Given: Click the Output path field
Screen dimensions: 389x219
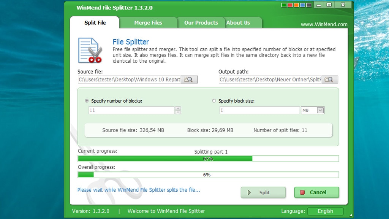Looking at the screenshot, I should 270,79.
